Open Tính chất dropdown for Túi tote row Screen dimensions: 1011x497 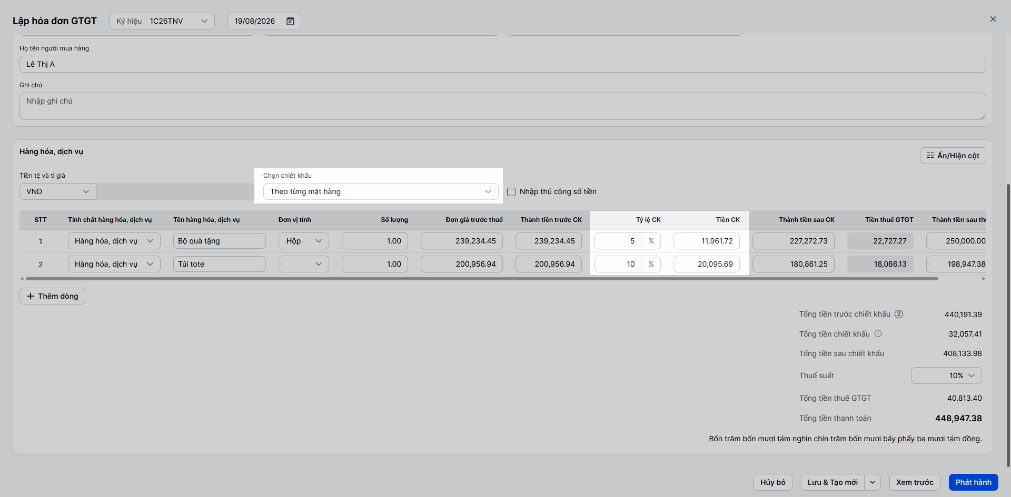coord(114,264)
